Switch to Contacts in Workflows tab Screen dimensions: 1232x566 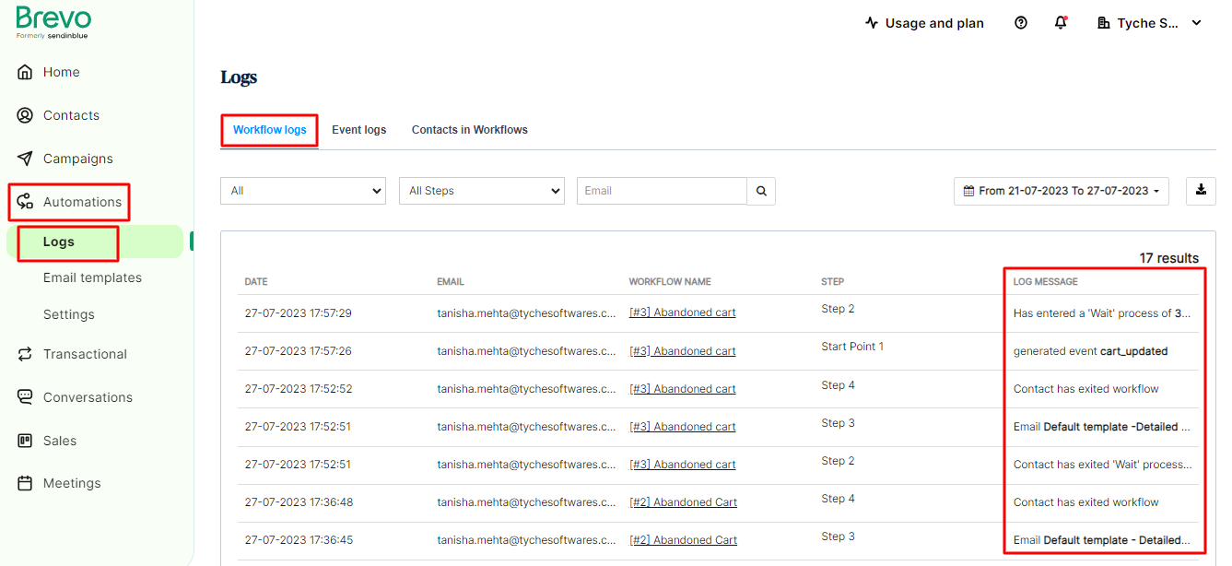pos(469,130)
